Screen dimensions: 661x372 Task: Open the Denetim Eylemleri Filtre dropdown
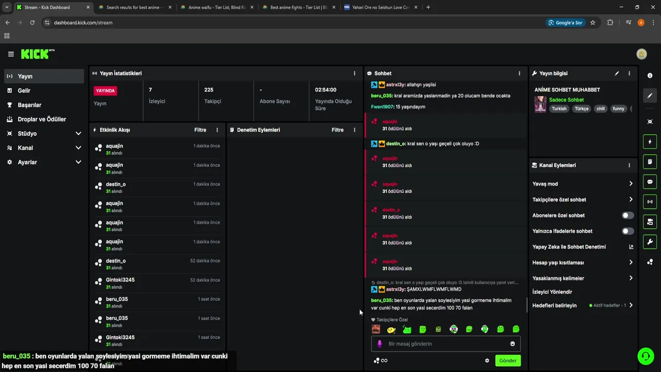pos(338,130)
